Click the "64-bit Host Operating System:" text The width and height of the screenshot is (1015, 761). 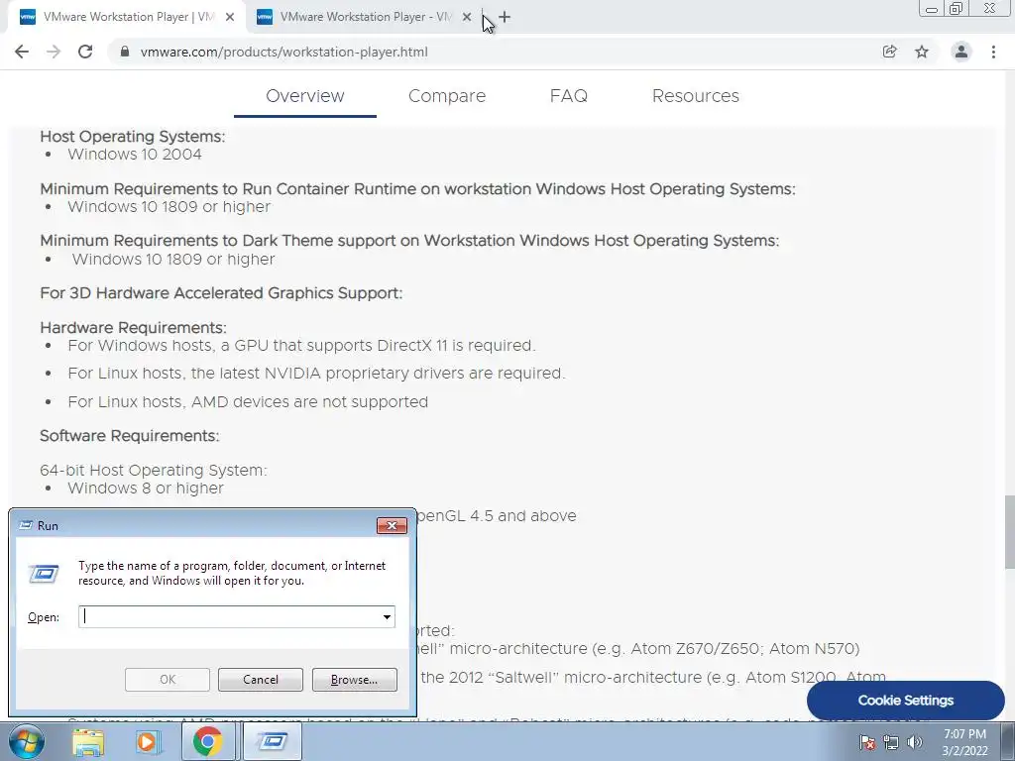pos(154,471)
